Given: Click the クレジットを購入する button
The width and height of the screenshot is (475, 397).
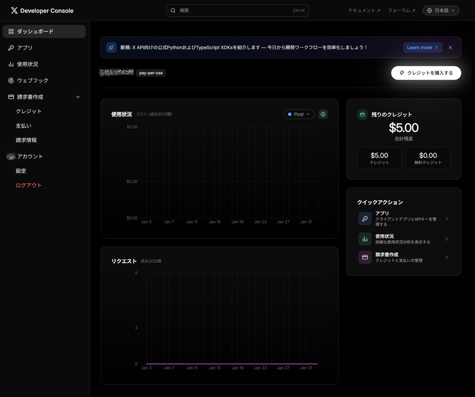Looking at the screenshot, I should [426, 73].
